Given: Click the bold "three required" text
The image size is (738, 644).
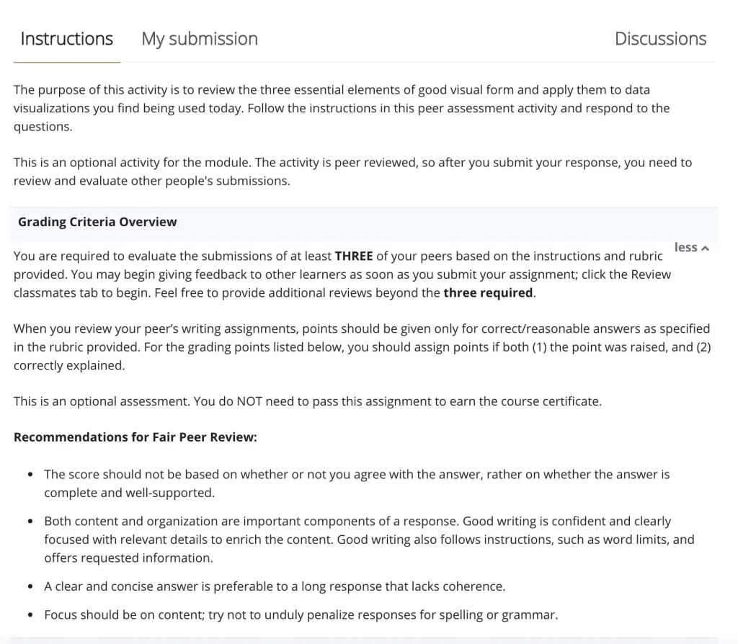Looking at the screenshot, I should click(x=488, y=292).
